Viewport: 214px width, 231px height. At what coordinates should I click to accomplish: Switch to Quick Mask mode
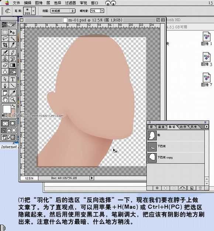(13, 123)
